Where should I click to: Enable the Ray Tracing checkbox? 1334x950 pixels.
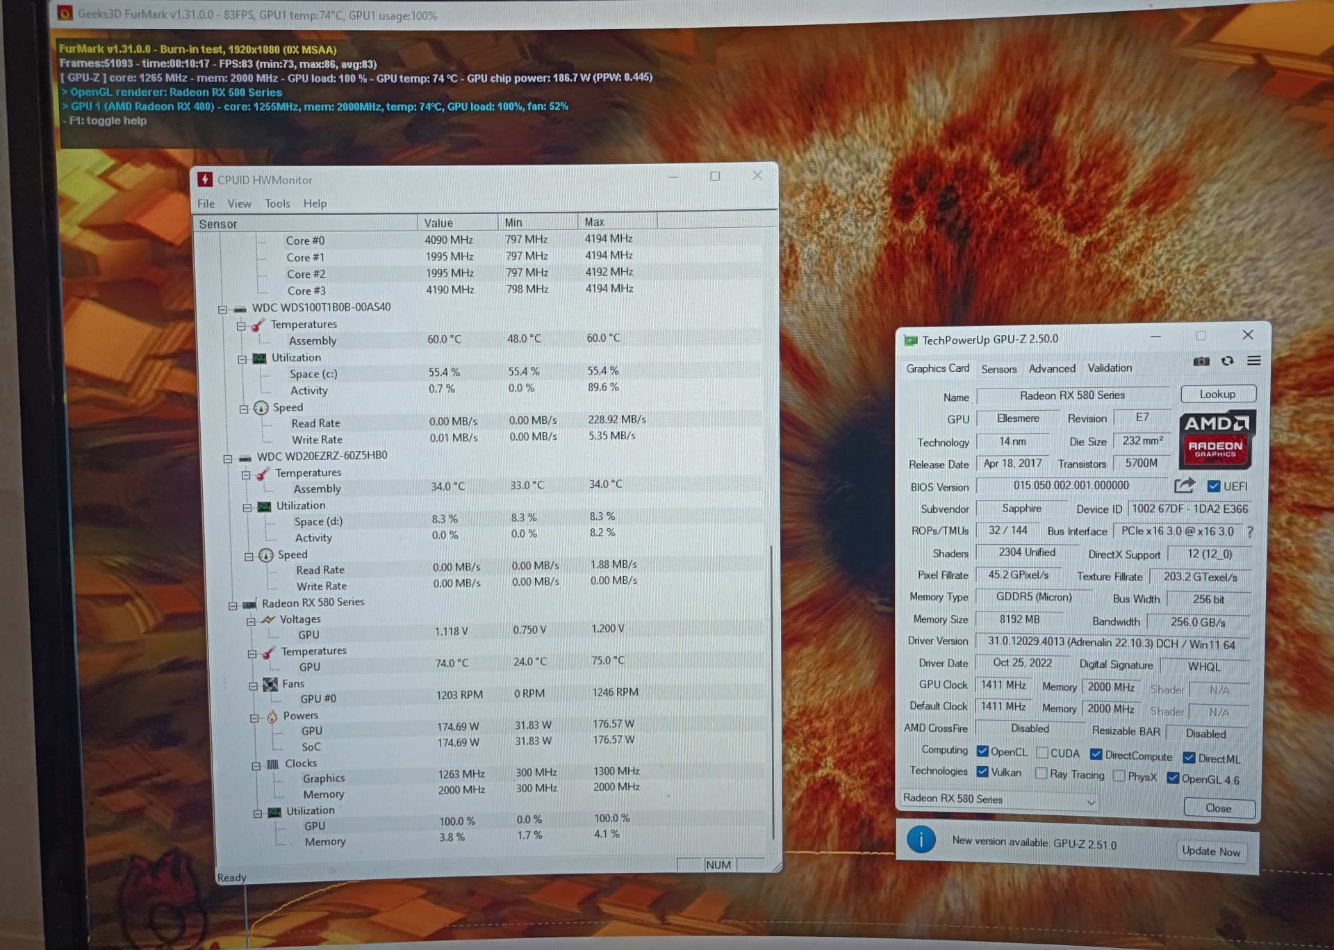pyautogui.click(x=1041, y=773)
